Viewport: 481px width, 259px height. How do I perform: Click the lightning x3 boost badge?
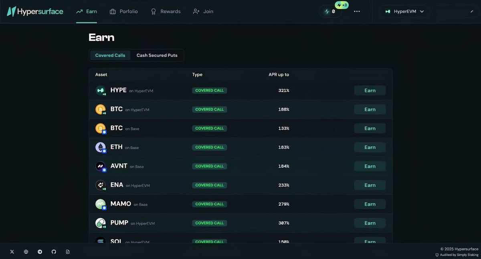[x=342, y=5]
